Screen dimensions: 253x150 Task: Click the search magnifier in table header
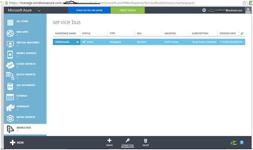(242, 33)
